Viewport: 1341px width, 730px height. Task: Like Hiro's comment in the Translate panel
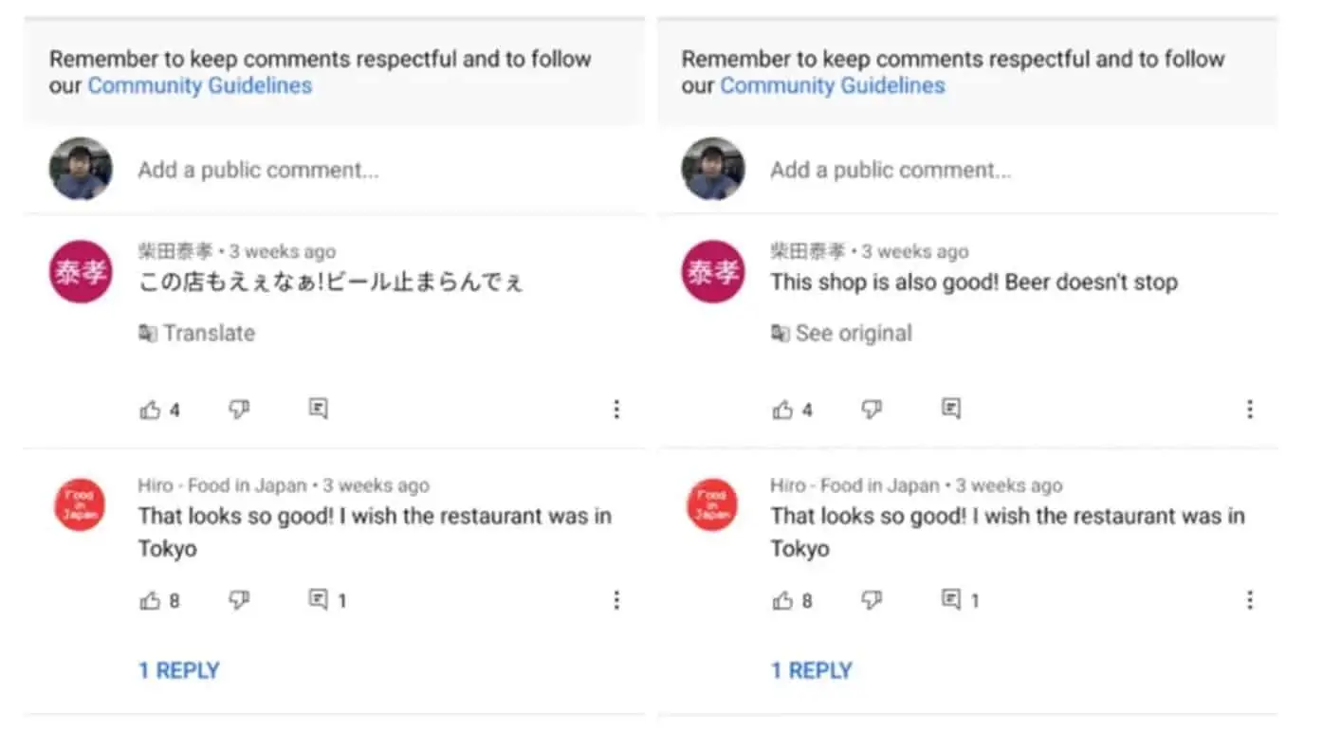150,600
